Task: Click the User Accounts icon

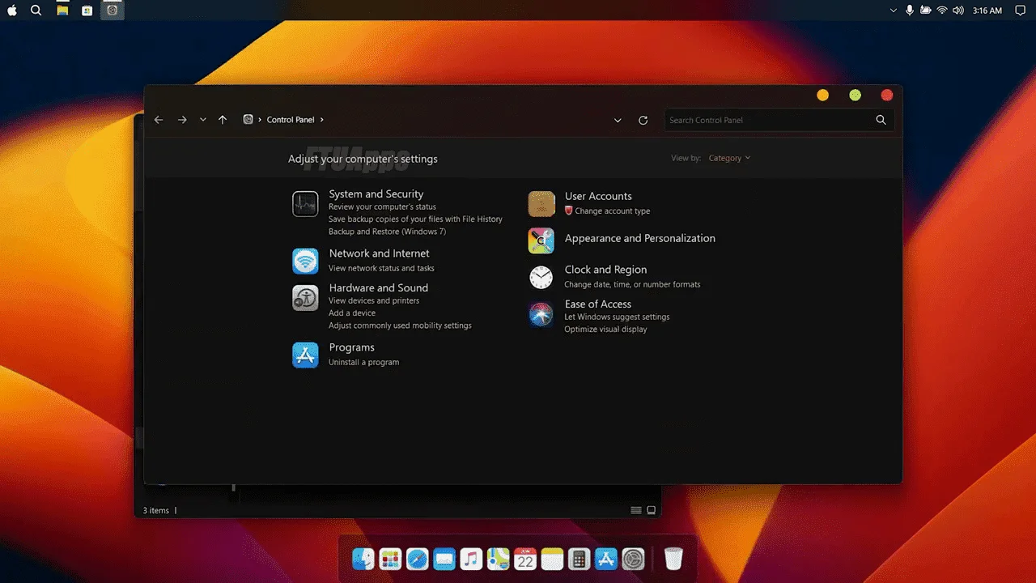Action: tap(541, 204)
